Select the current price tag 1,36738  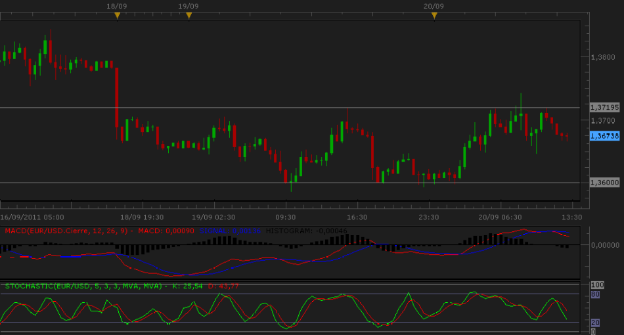click(x=604, y=135)
